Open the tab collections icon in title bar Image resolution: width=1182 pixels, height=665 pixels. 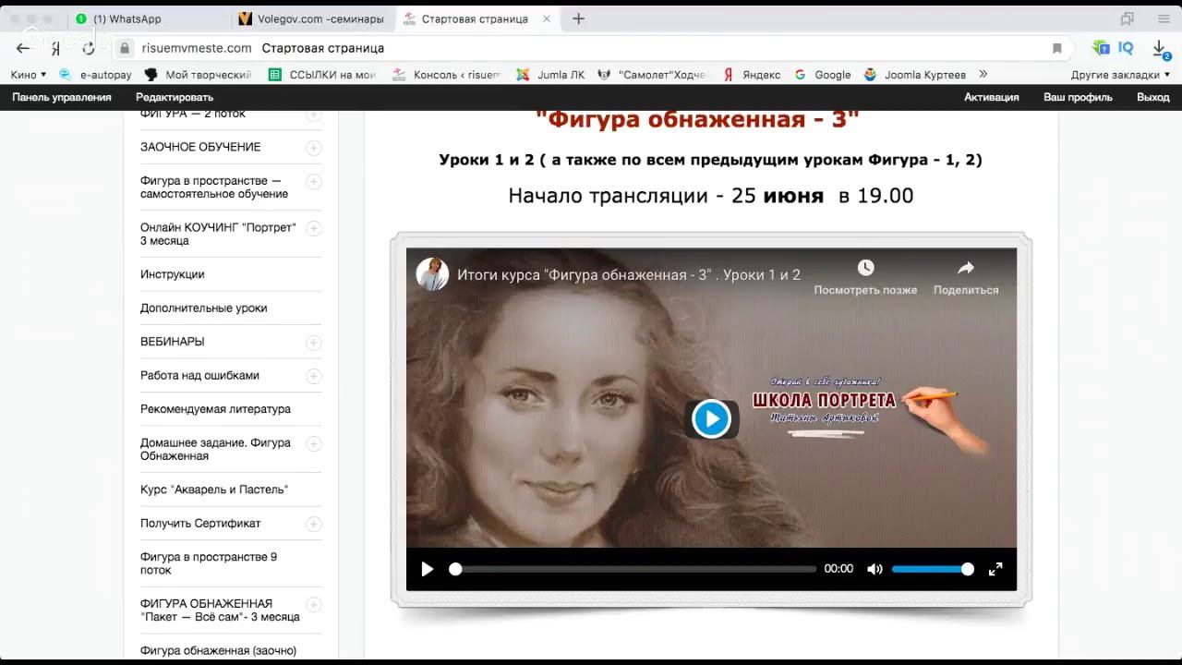(1127, 18)
